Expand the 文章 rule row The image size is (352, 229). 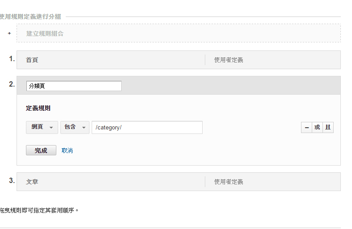pos(178,182)
